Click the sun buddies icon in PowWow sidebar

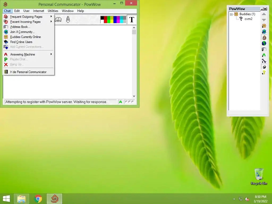(x=264, y=26)
